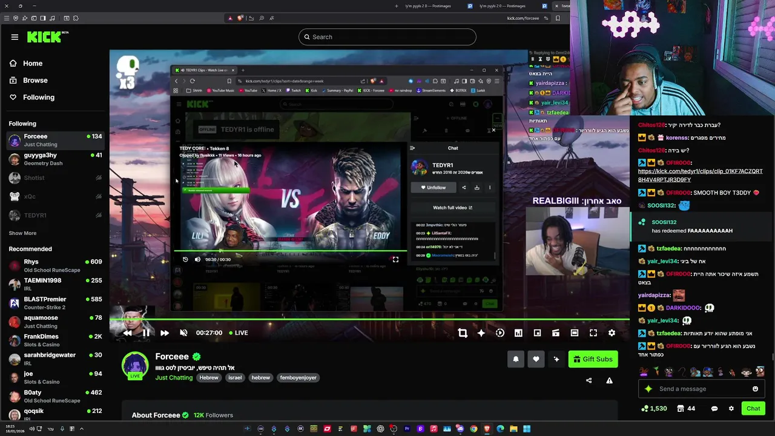The width and height of the screenshot is (775, 436).
Task: Open the crop tool in player controls
Action: coord(463,332)
